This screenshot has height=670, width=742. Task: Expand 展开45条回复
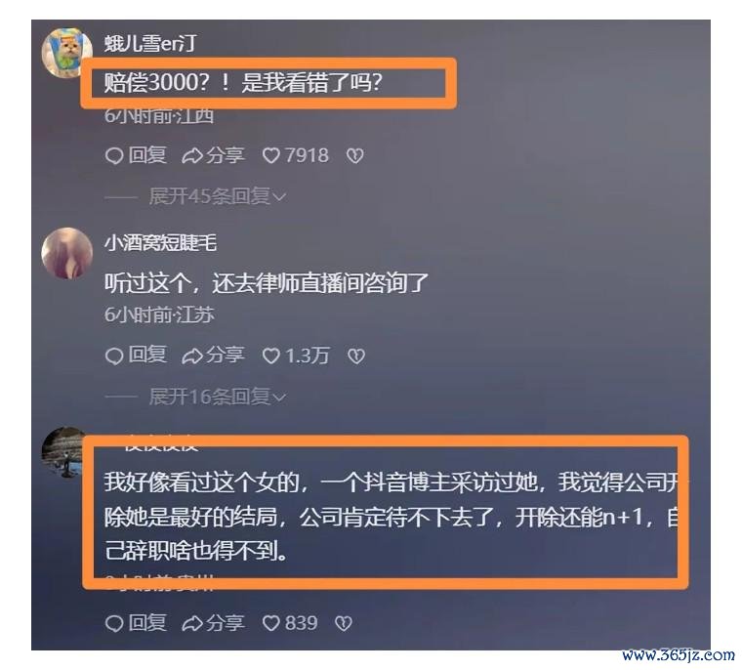(217, 196)
